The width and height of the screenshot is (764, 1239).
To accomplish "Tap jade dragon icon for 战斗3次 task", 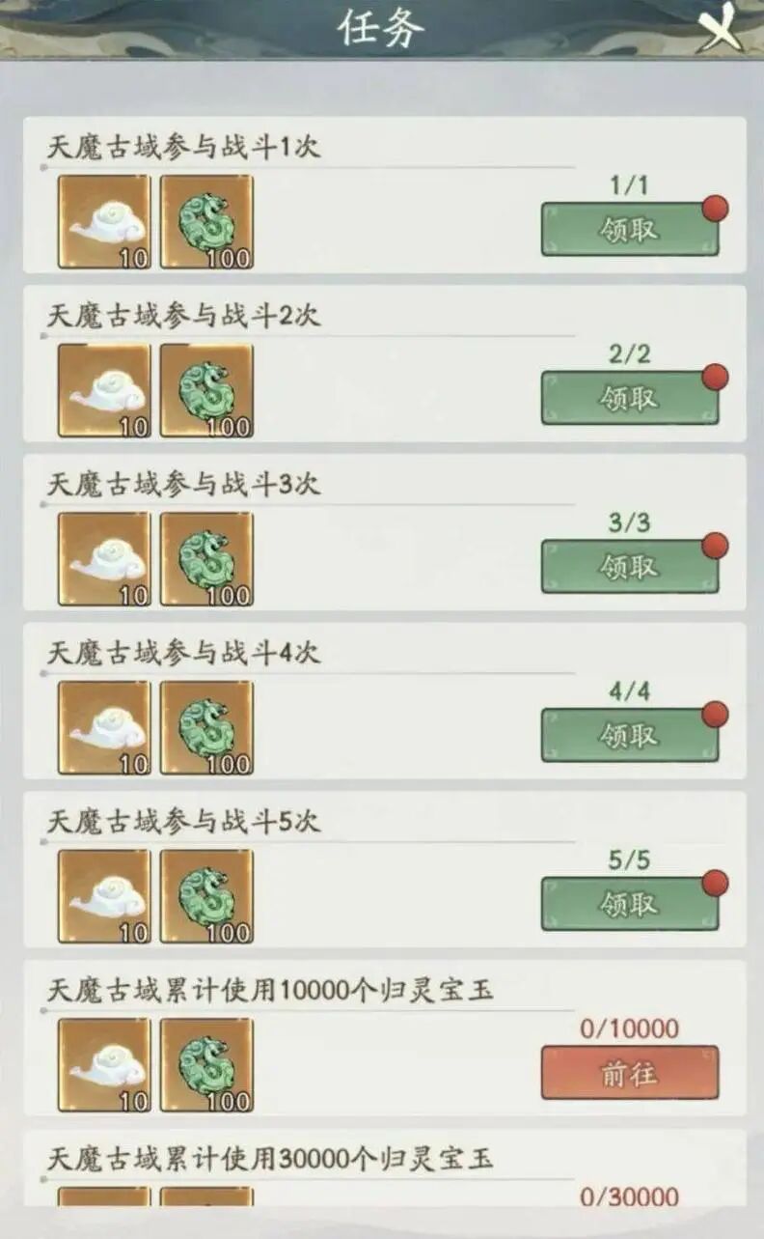I will coord(206,559).
